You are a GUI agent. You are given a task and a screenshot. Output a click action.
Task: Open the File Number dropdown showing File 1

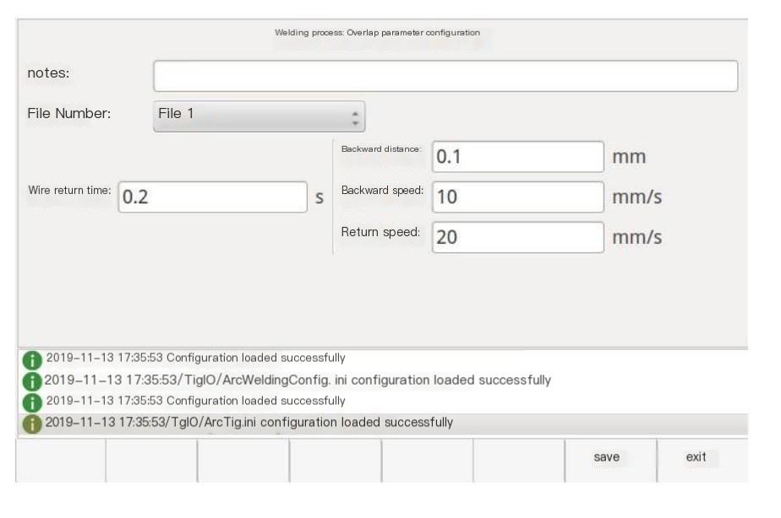point(258,115)
